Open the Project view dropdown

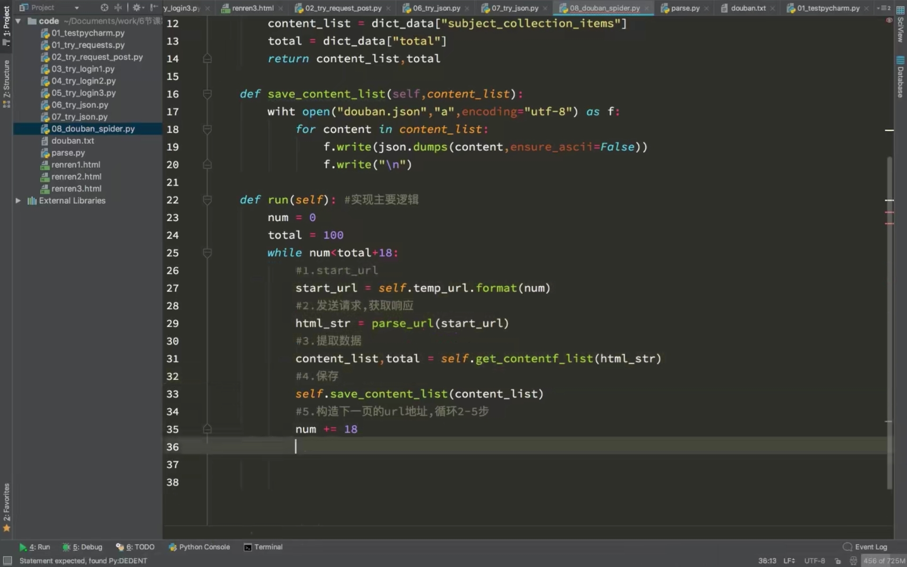tap(77, 8)
